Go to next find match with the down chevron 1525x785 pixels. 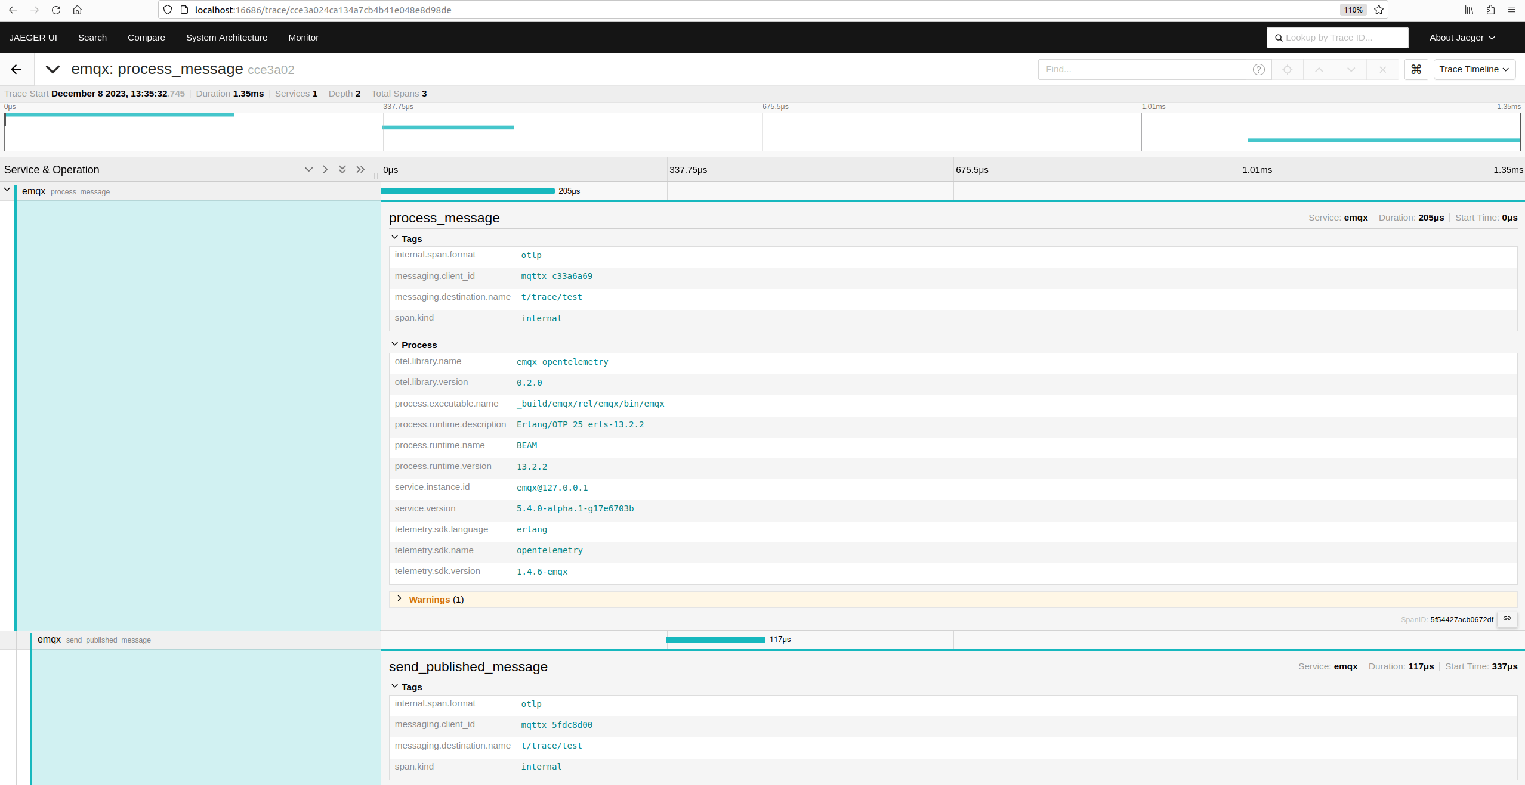(x=1350, y=69)
